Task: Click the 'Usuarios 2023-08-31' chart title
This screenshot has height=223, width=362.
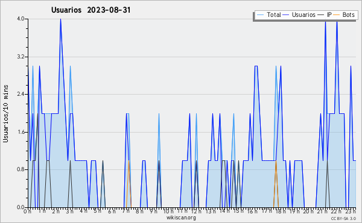Action: click(x=91, y=10)
